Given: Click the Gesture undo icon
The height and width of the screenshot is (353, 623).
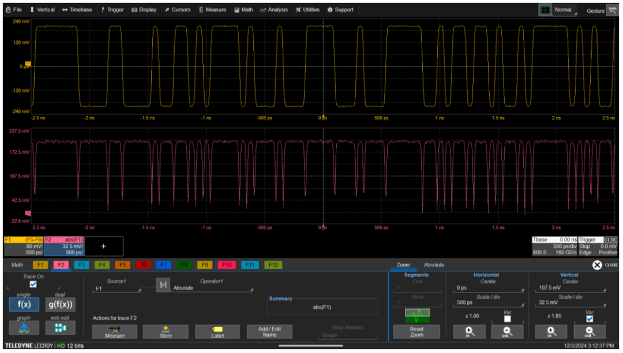Looking at the screenshot, I should pos(612,10).
